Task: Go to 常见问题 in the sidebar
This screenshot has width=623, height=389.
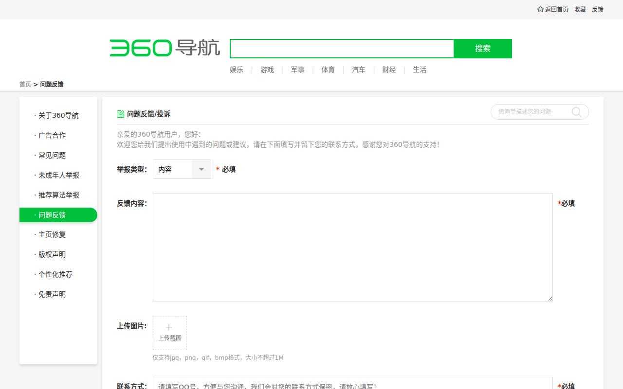Action: coord(52,155)
